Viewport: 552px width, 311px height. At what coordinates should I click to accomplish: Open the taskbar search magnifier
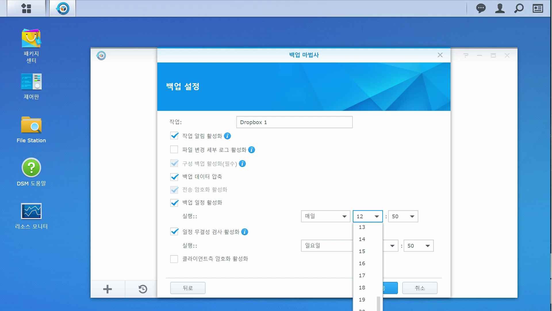pos(519,8)
